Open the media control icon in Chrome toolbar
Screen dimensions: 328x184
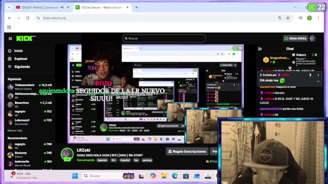coord(301,18)
